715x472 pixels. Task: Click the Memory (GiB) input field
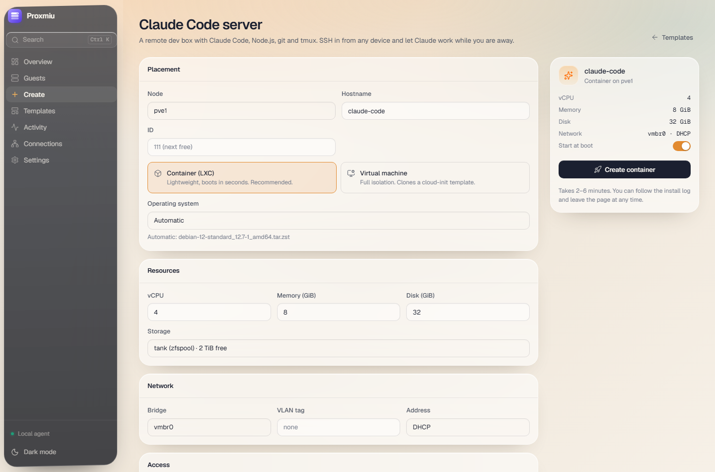[339, 312]
